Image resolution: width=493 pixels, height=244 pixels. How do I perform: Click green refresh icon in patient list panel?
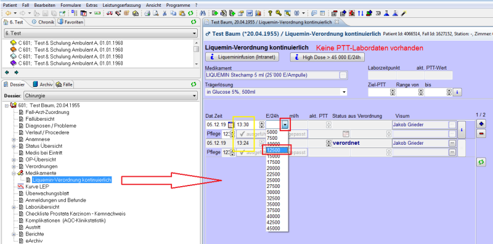tap(194, 22)
